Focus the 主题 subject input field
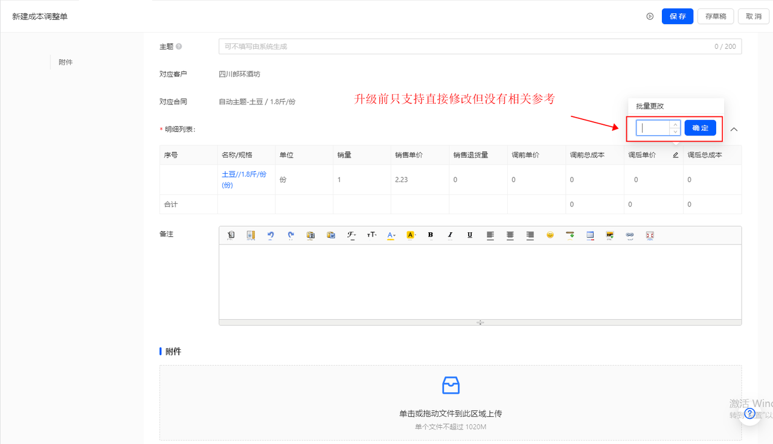 pyautogui.click(x=480, y=46)
